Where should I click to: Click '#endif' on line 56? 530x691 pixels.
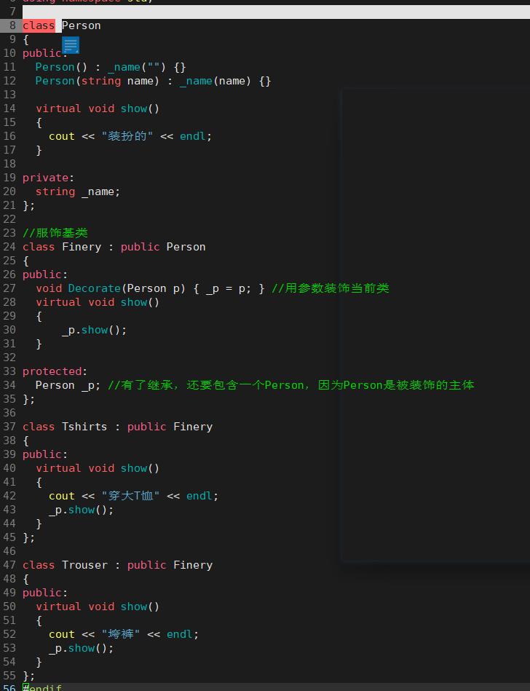pos(42,687)
